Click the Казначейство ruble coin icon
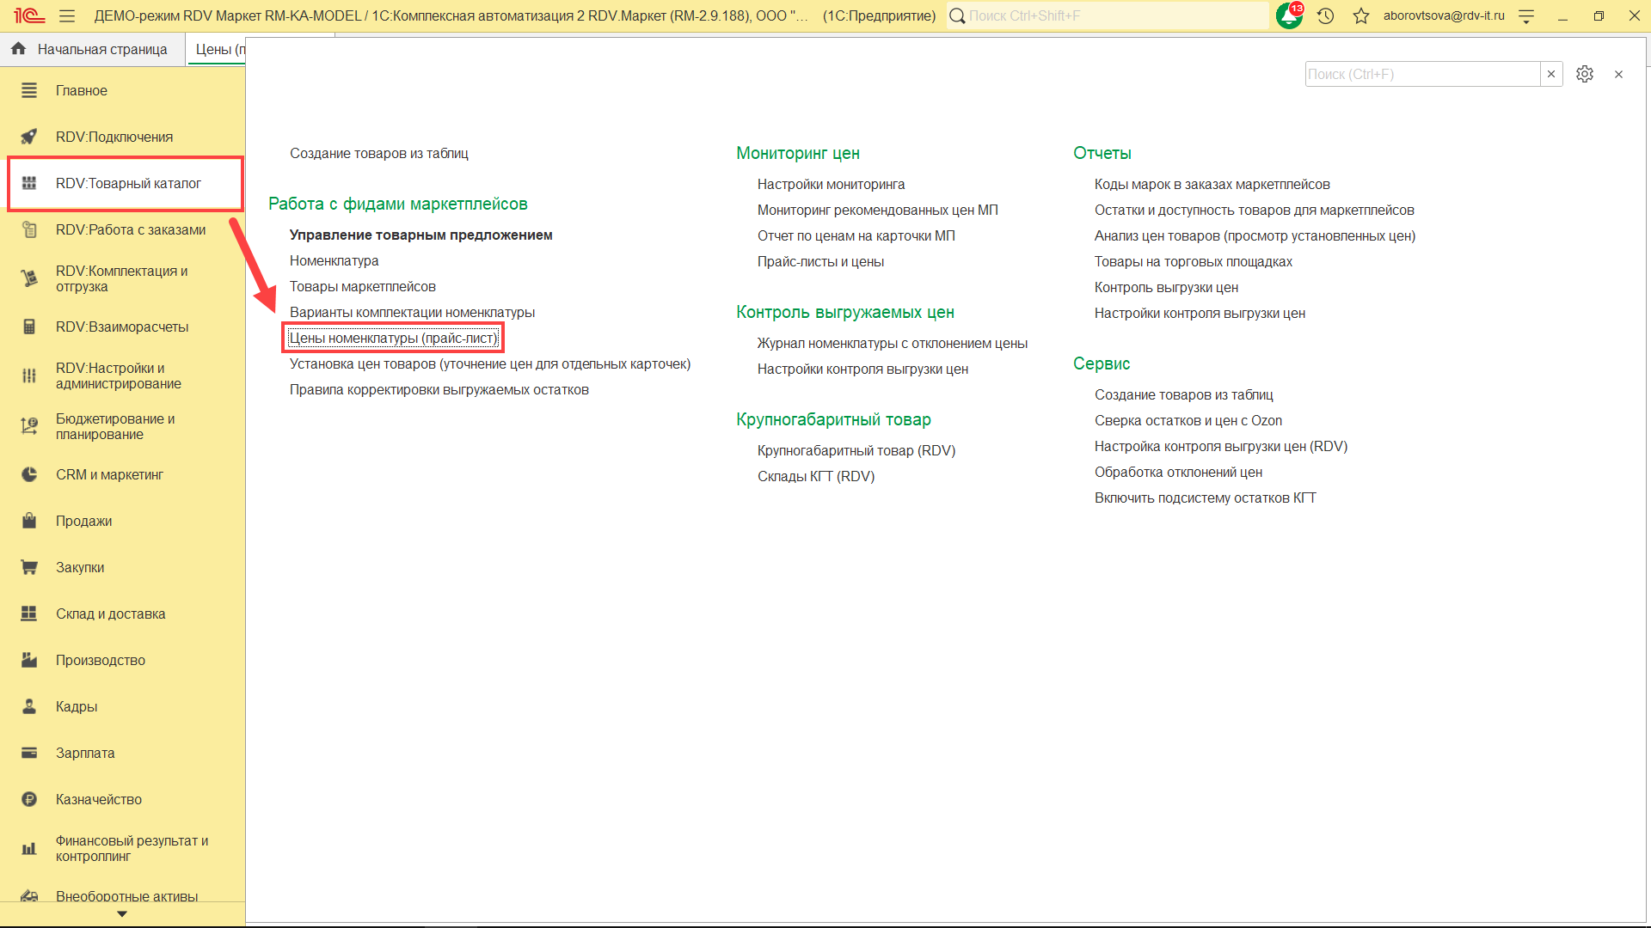The height and width of the screenshot is (928, 1651). 29,800
